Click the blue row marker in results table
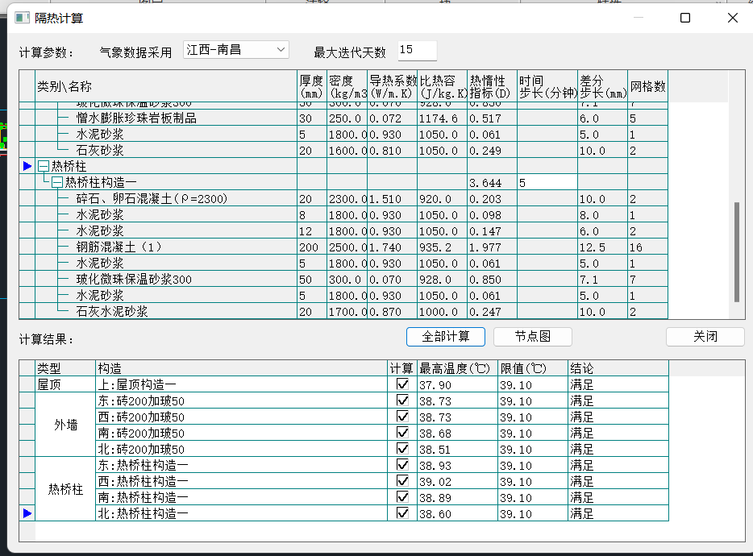This screenshot has height=556, width=753. coord(27,513)
